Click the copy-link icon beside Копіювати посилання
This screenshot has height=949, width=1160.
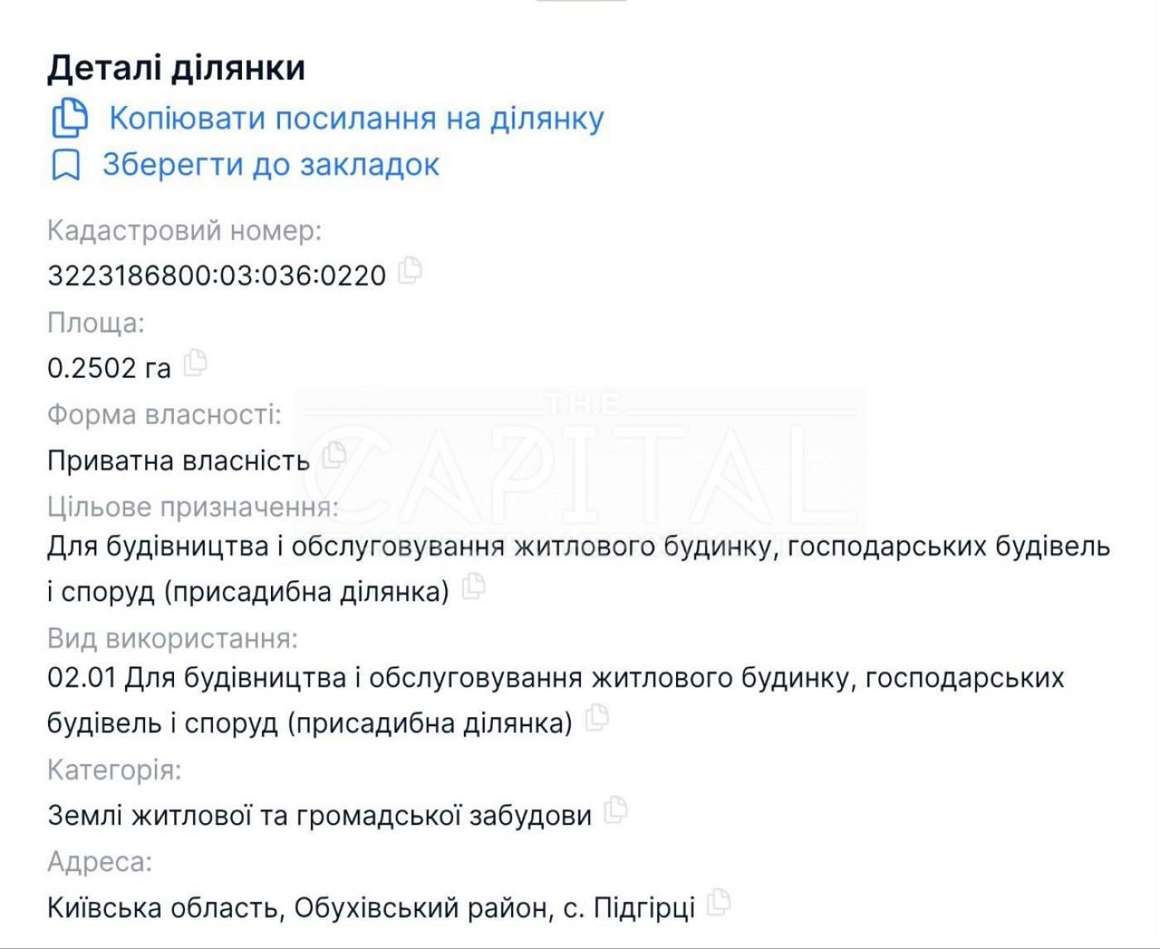tap(70, 118)
